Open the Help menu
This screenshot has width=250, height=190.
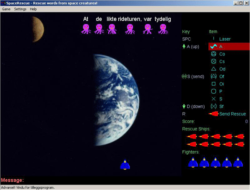point(33,9)
